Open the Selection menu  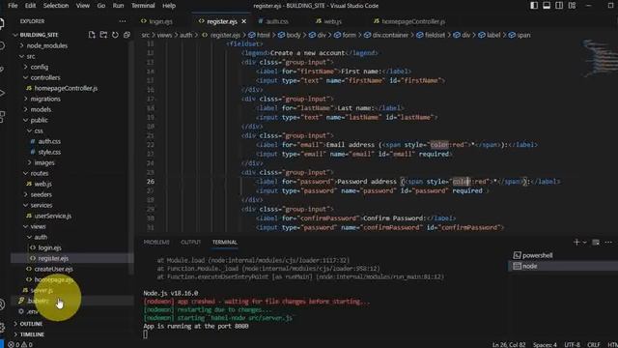(x=56, y=6)
